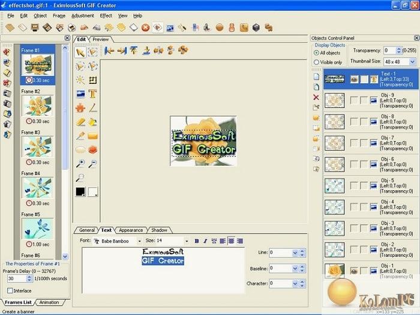Delete object using red X icon
Image resolution: width=420 pixels, height=315 pixels.
[x=316, y=97]
